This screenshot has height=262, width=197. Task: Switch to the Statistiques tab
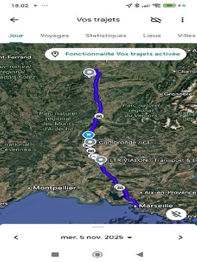(106, 36)
